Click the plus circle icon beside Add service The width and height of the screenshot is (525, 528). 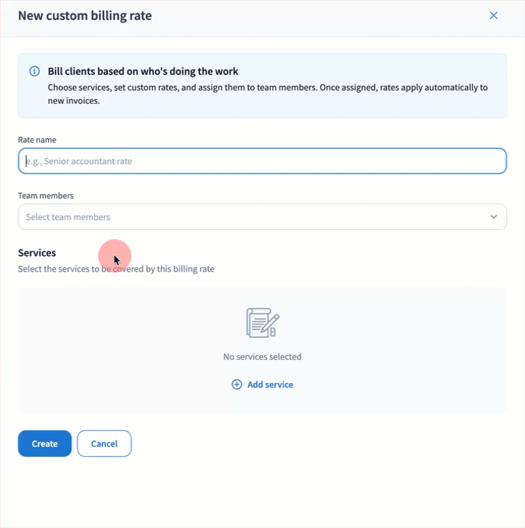[x=237, y=384]
